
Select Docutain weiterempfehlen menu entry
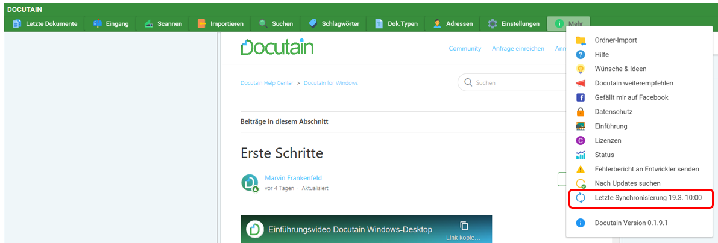(x=639, y=83)
